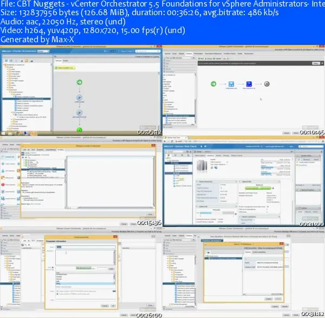This screenshot has width=325, height=318.
Task: Click the type list scrollbar in Create parameter dialog
Action: click(x=115, y=278)
